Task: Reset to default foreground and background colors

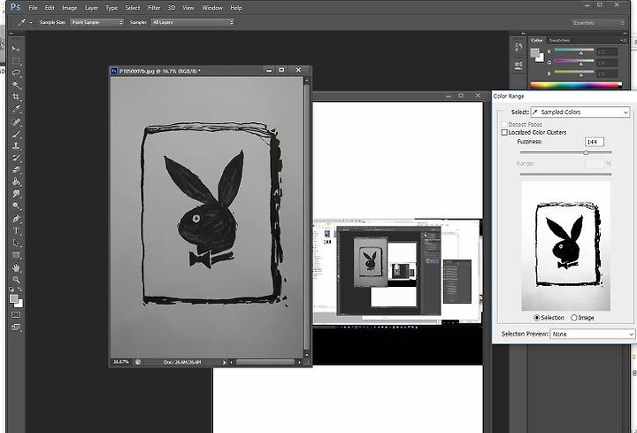Action: (12, 290)
